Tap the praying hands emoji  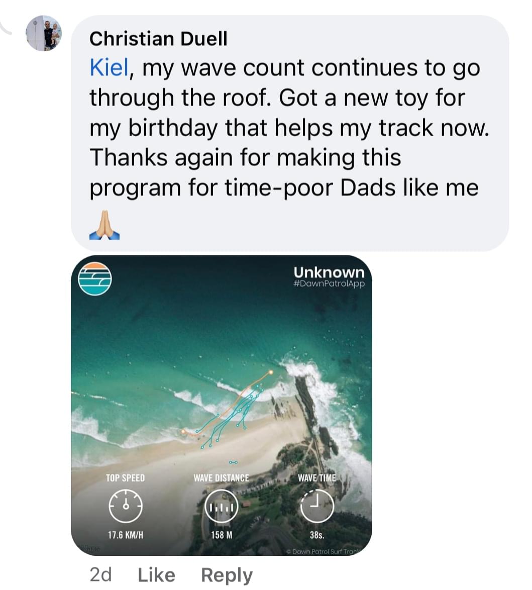(x=104, y=225)
